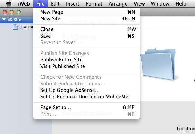The width and height of the screenshot is (195, 134).
Task: Click the Site folder icon in sidebar
Action: (x=10, y=19)
